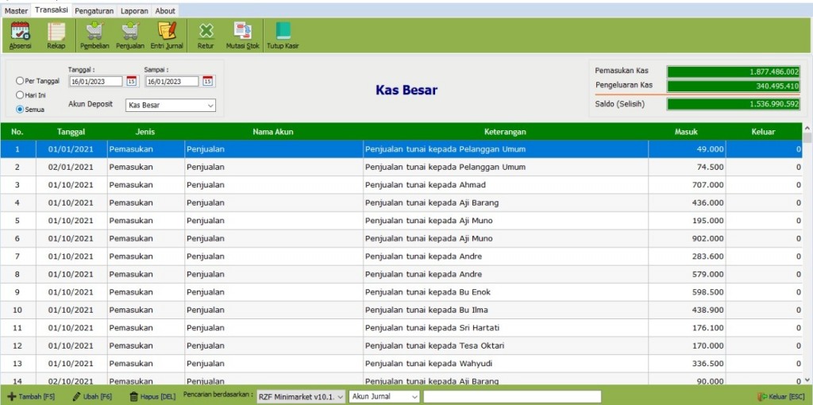Switch to the Transaksi tab
Screen dimensions: 813x405
point(52,10)
